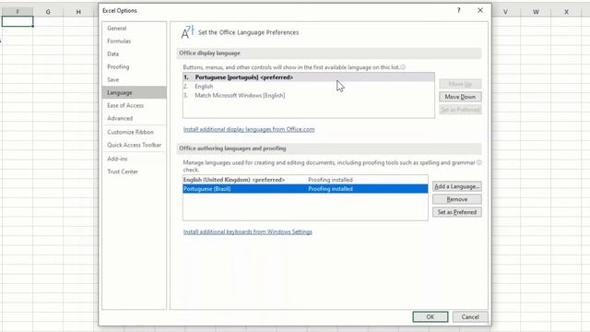Select column H header in spreadsheet
Screen dimensions: 590x332
[78, 12]
